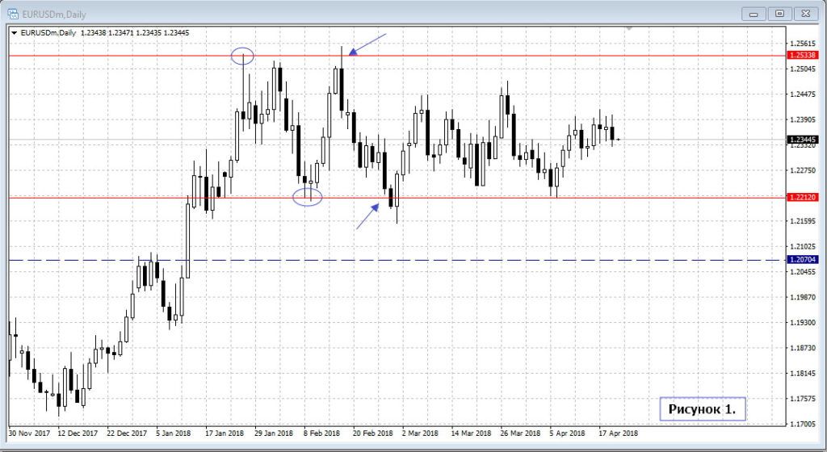Image resolution: width=827 pixels, height=452 pixels.
Task: Click the gray chart shift triangle marker
Action: coord(629,29)
